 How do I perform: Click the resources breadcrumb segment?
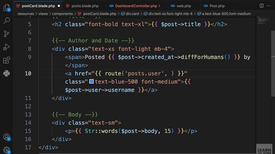pyautogui.click(x=26, y=14)
